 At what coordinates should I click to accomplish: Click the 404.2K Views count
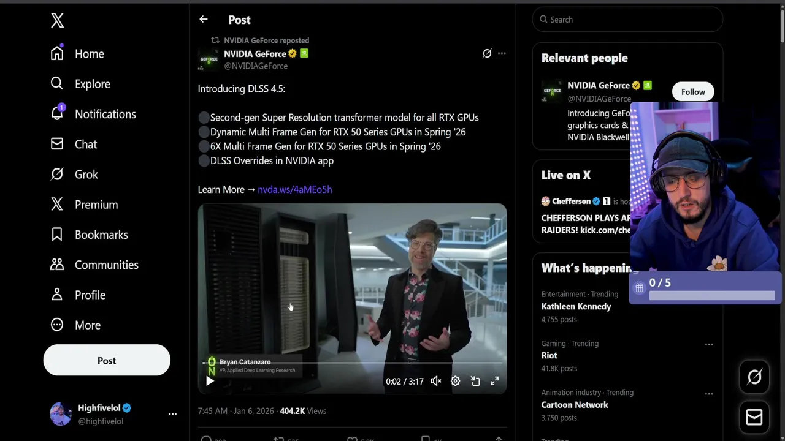(303, 411)
